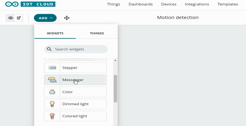The height and width of the screenshot is (126, 246).
Task: Click the Colored light bulb icon
Action: (x=52, y=116)
